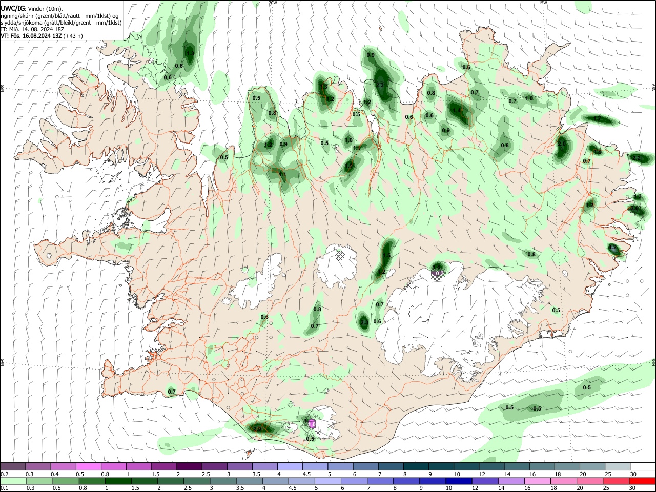Click the lightest green 0.1 swatch in rain scale
The height and width of the screenshot is (492, 656).
click(13, 481)
